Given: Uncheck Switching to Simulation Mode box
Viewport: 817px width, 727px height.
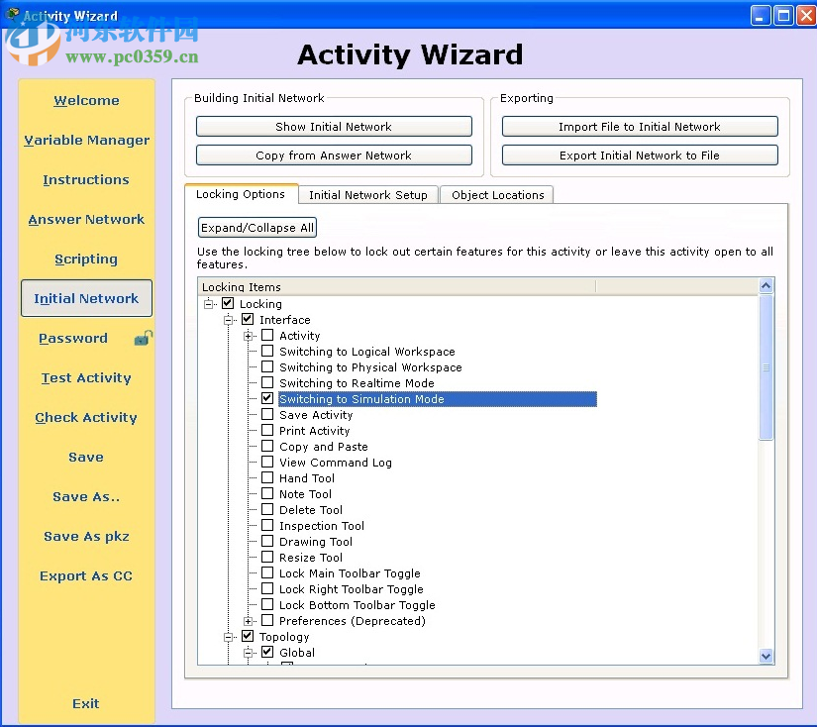Looking at the screenshot, I should [267, 399].
